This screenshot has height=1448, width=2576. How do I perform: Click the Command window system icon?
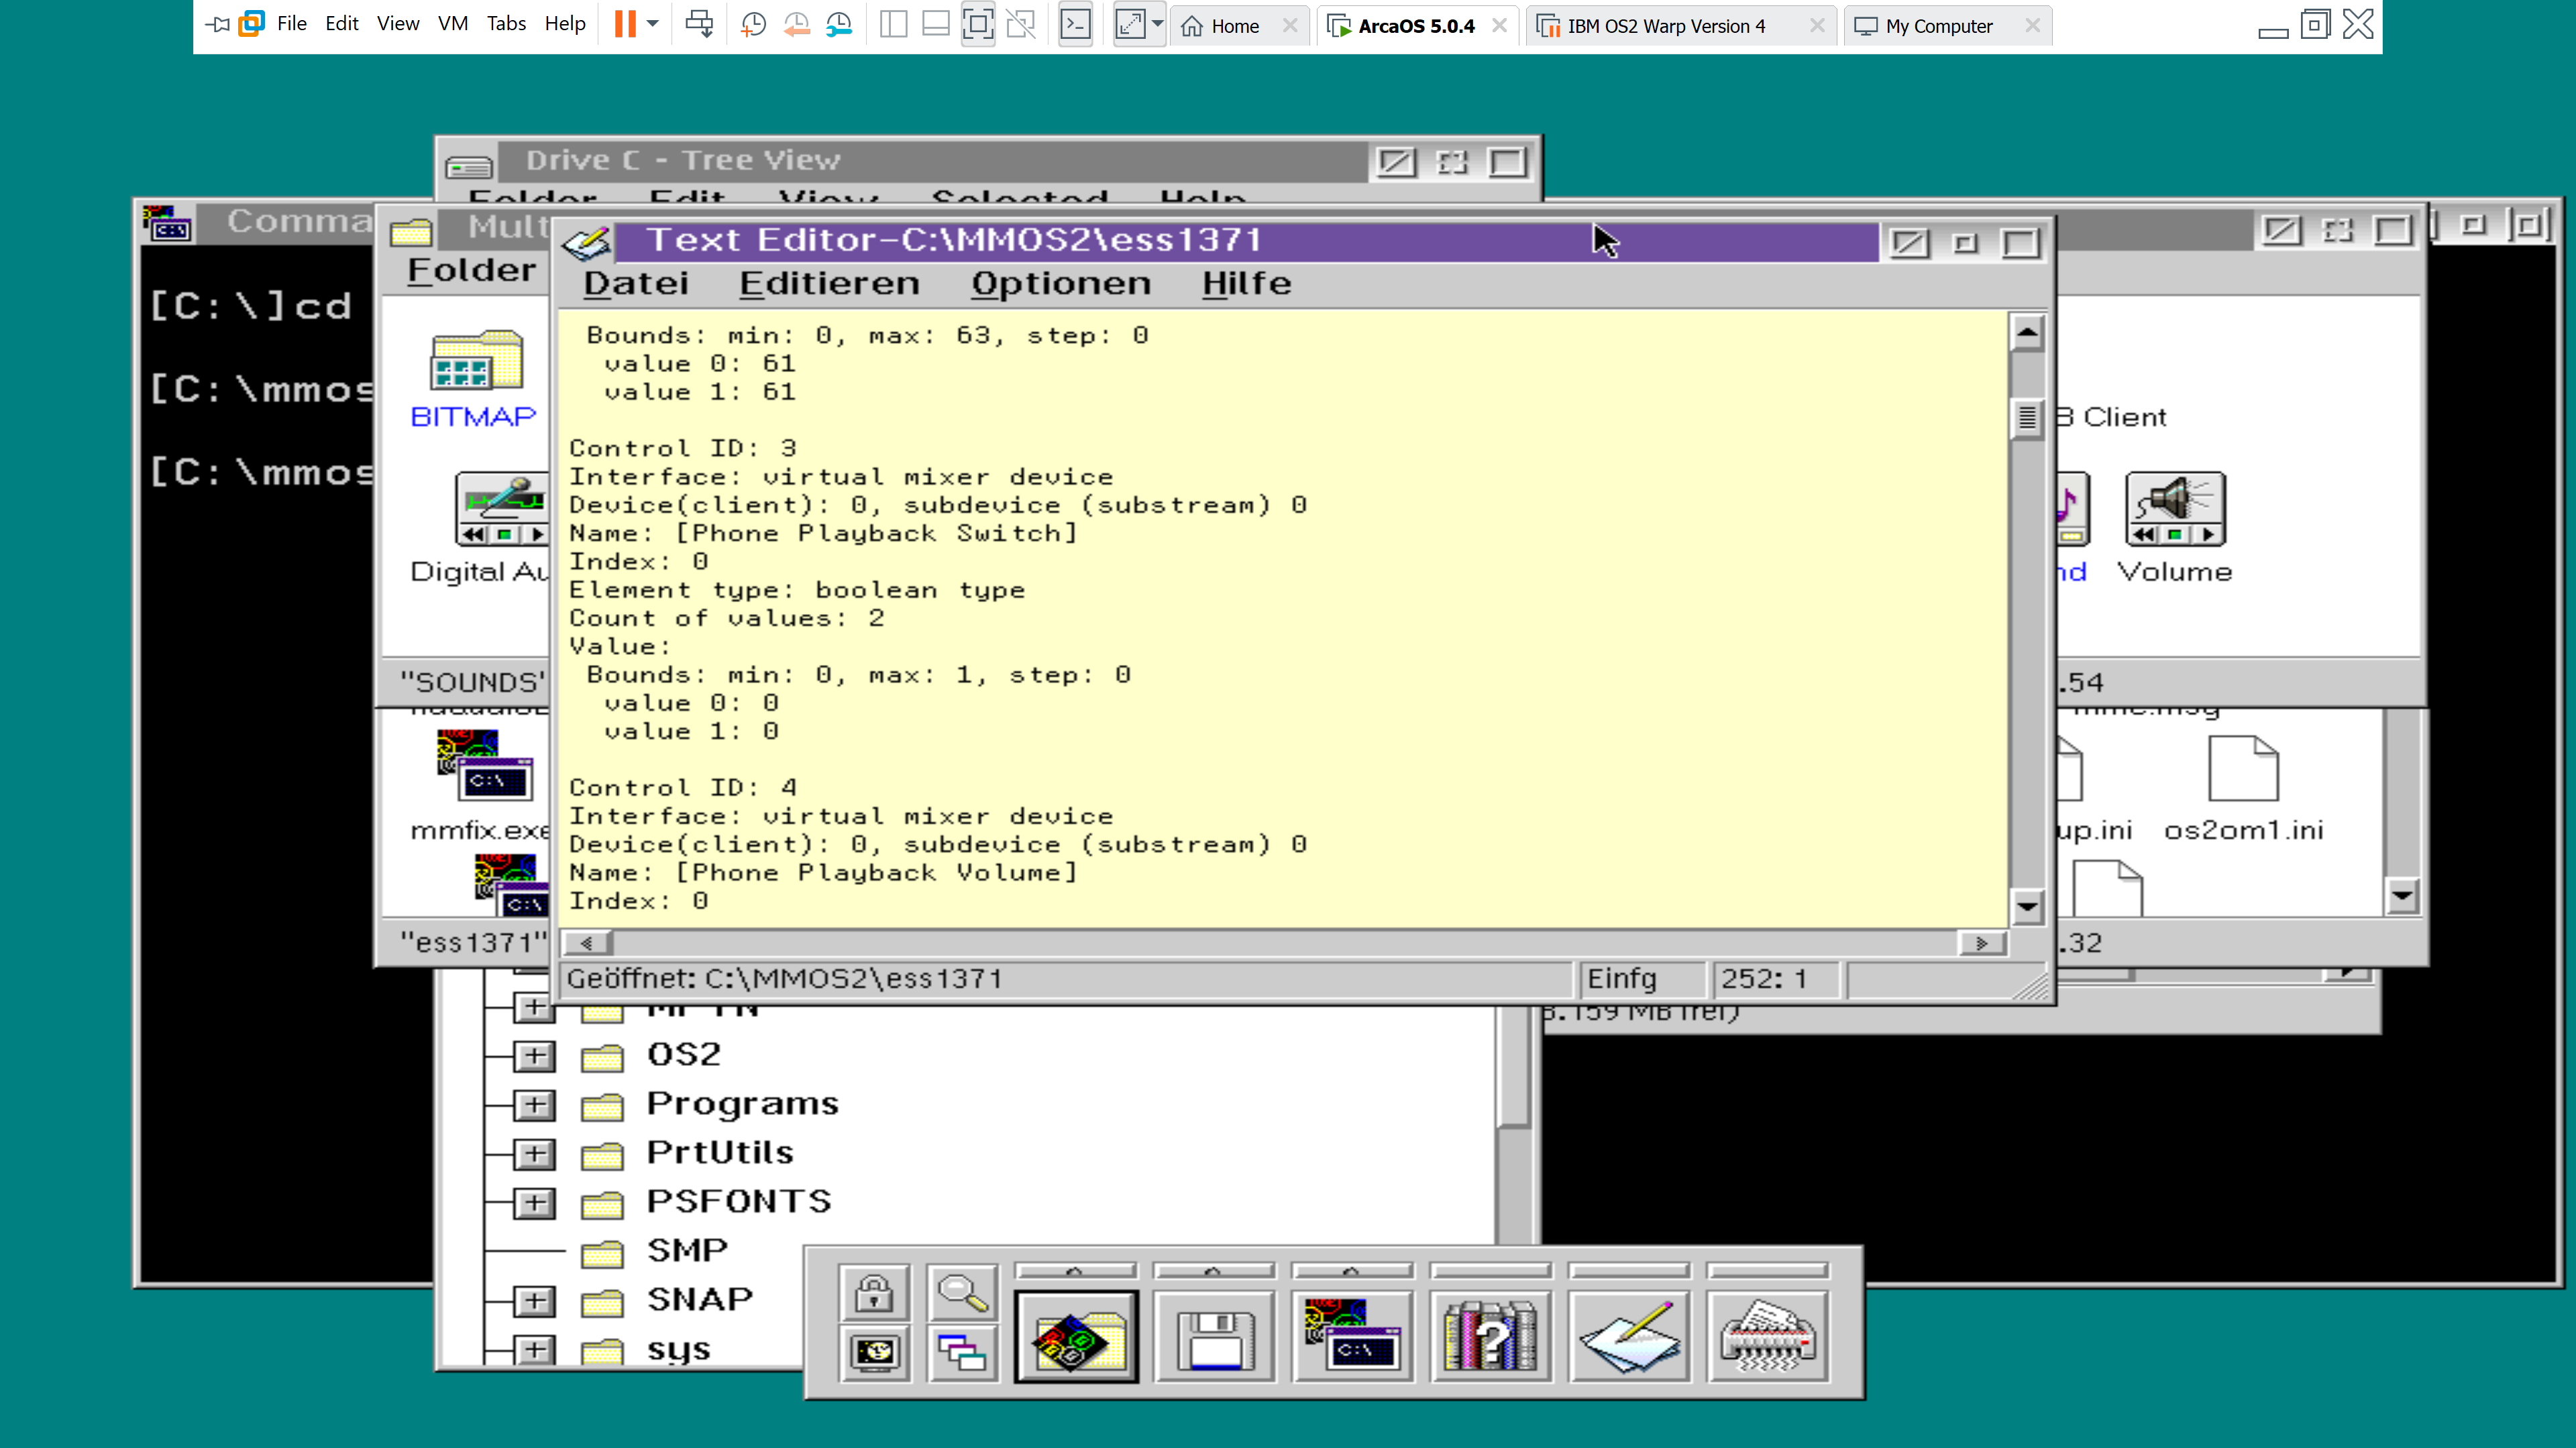pos(168,222)
